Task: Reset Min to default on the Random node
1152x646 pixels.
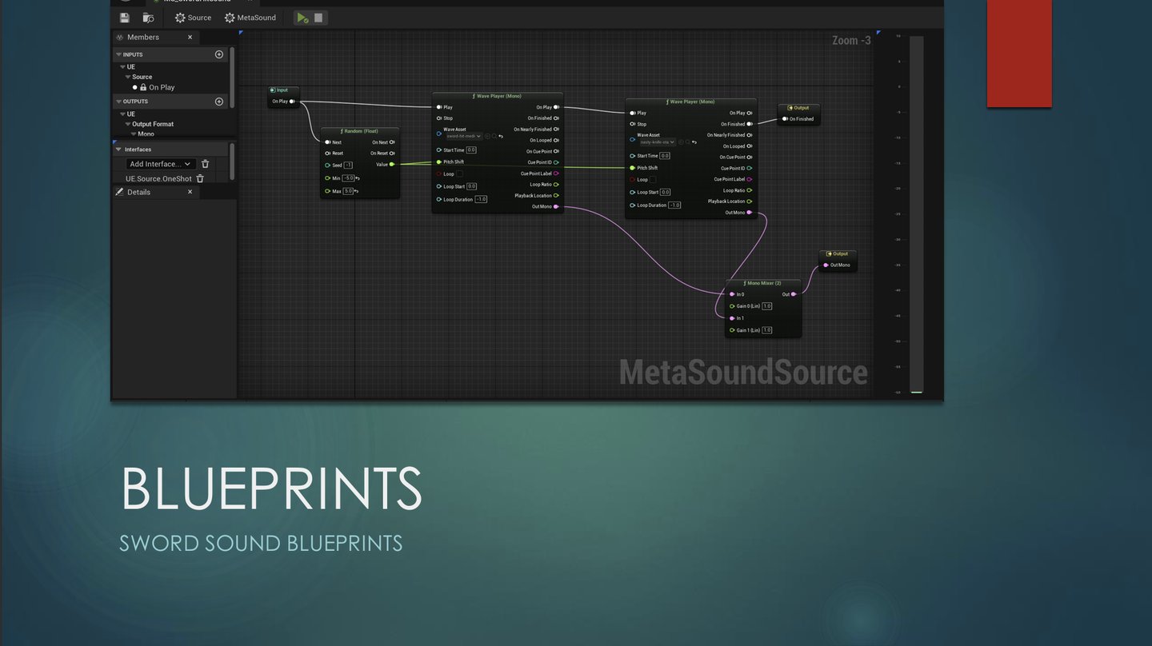Action: 358,178
